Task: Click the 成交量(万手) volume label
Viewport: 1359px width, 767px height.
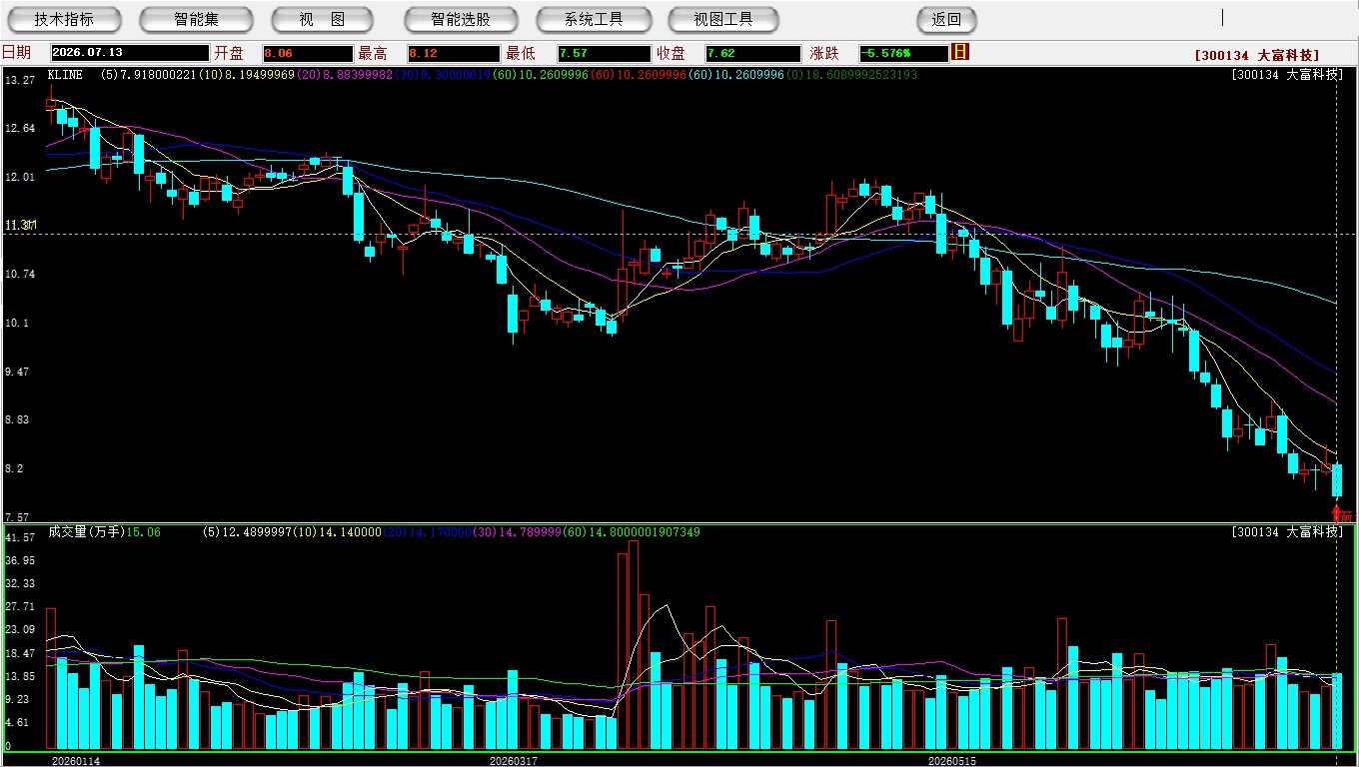Action: [x=86, y=532]
